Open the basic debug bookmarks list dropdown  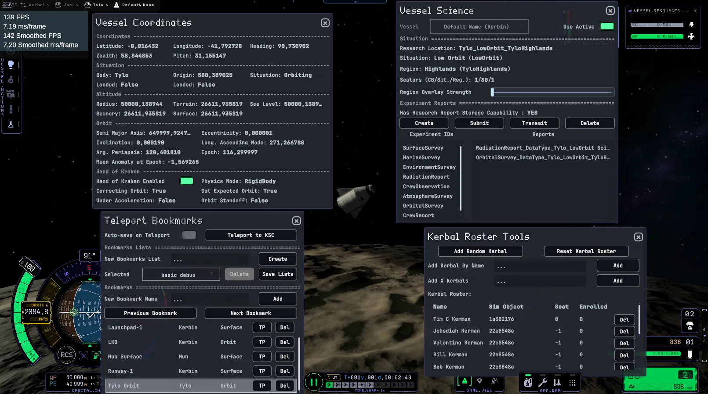pyautogui.click(x=181, y=275)
